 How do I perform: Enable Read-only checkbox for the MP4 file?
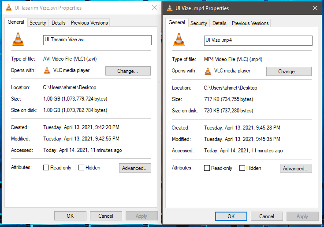pyautogui.click(x=207, y=168)
